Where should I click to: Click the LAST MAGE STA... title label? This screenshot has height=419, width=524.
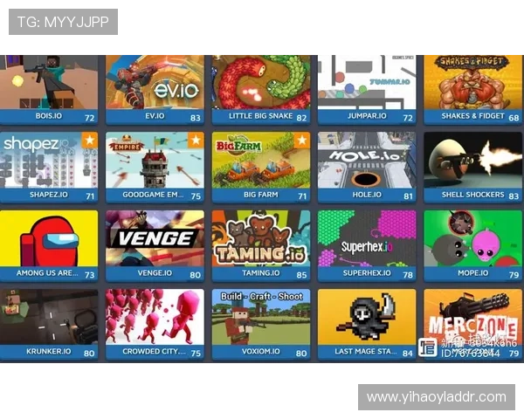[x=366, y=352]
